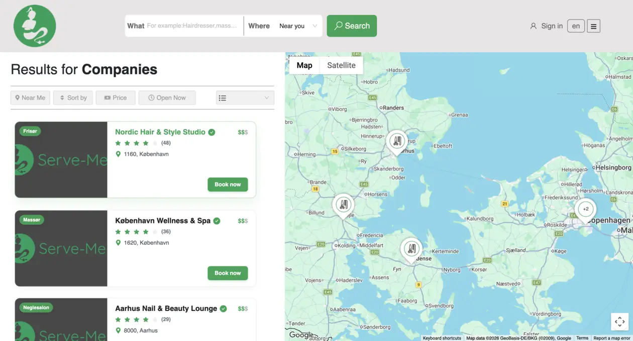Click Sign in link
The height and width of the screenshot is (341, 633).
(x=552, y=26)
